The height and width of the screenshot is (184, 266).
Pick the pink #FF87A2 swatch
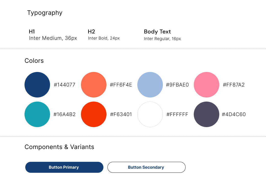point(207,85)
